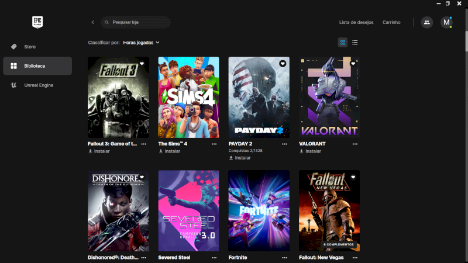The image size is (468, 263).
Task: Click the Unreal Engine logo icon
Action: click(13, 85)
